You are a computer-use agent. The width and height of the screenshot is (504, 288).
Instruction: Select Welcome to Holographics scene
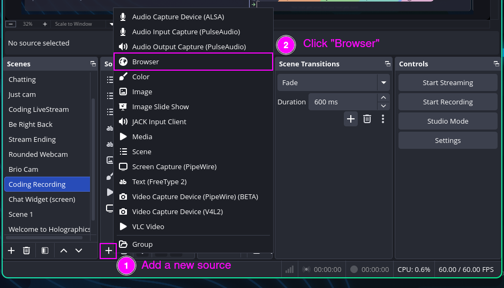pos(47,229)
